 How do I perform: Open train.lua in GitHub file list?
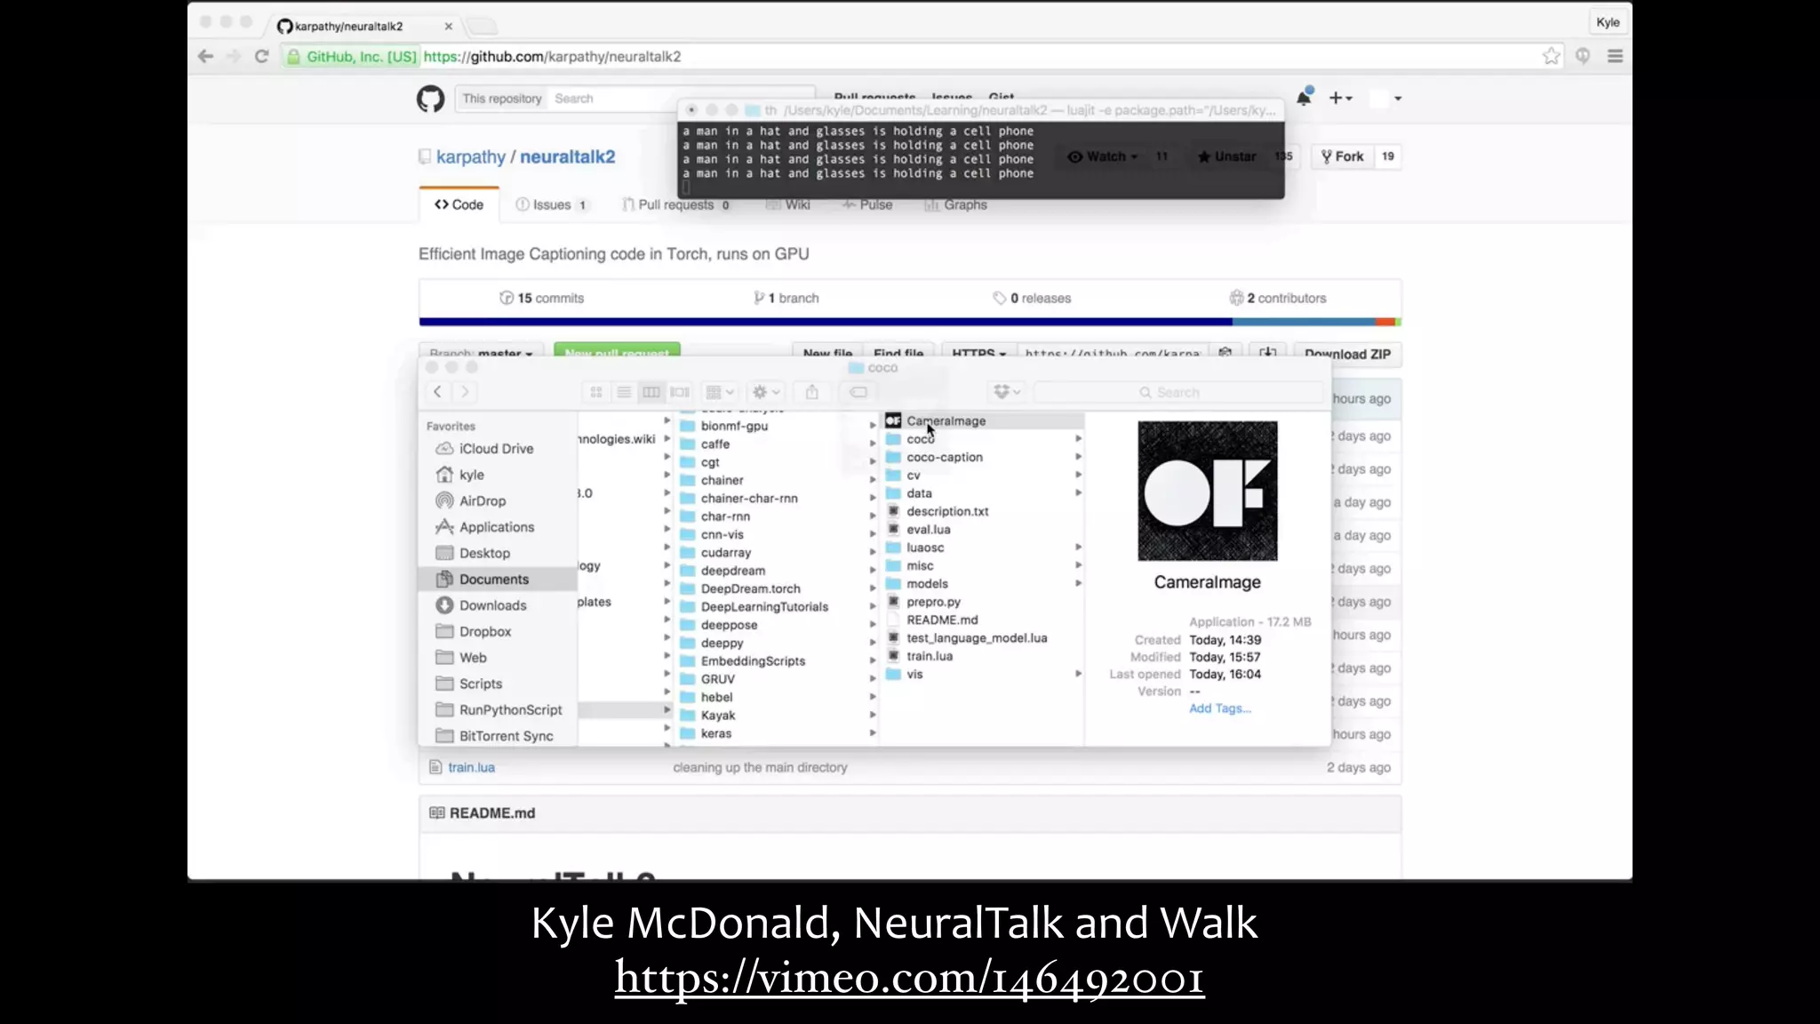pyautogui.click(x=471, y=767)
